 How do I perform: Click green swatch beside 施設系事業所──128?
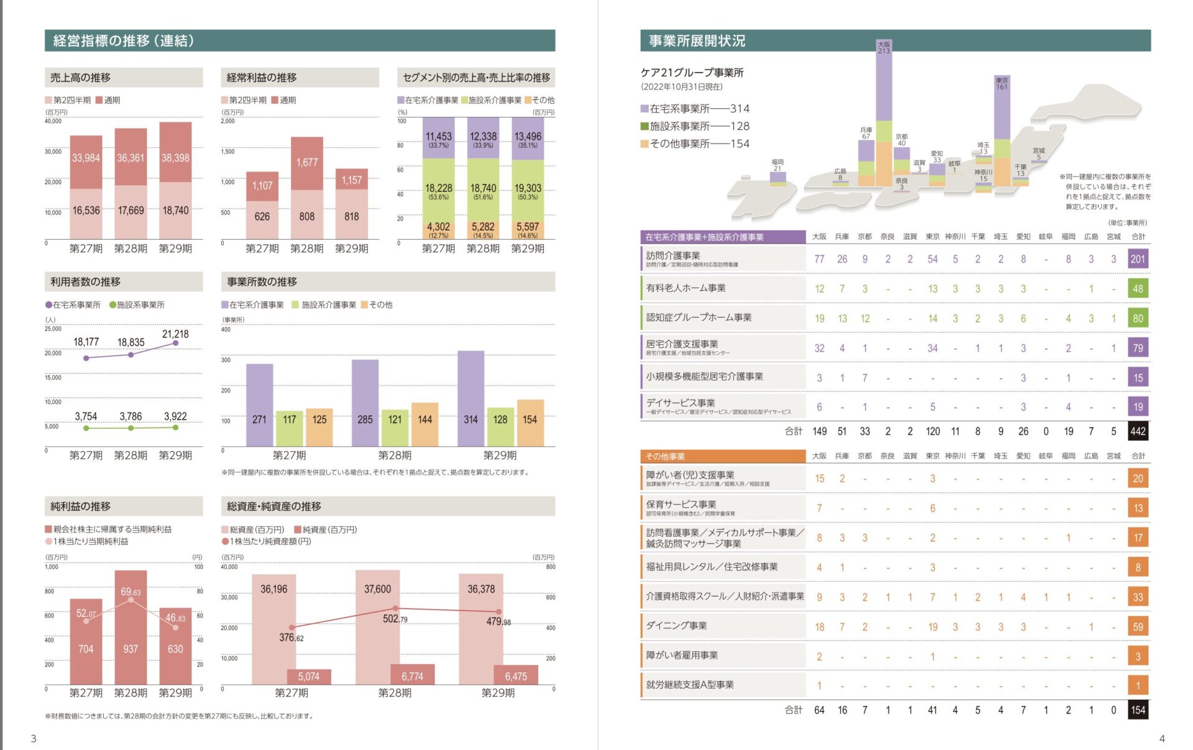(x=645, y=126)
